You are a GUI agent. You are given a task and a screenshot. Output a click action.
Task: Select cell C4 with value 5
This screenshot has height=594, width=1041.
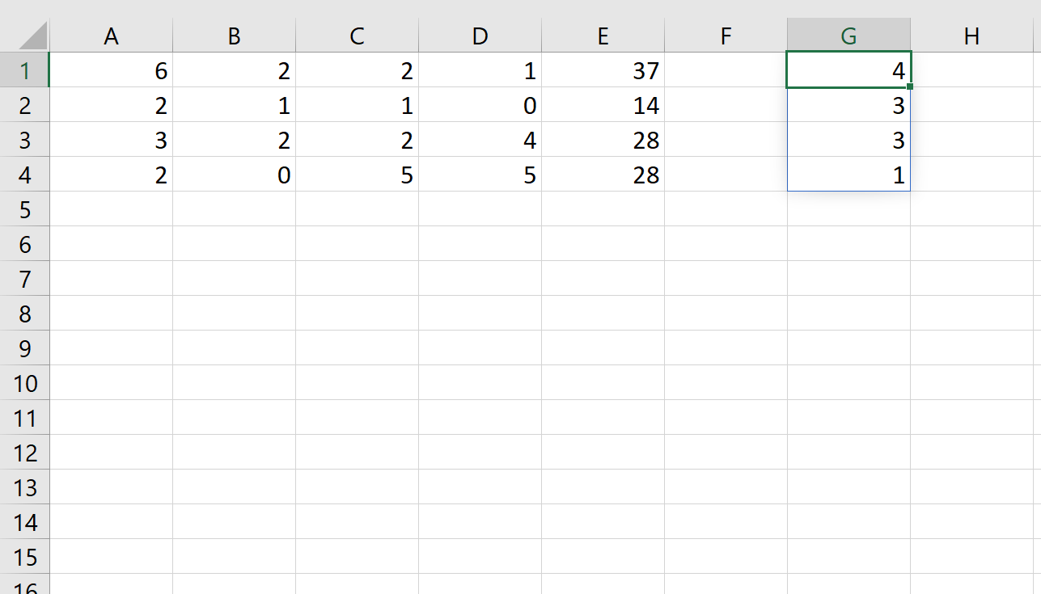(x=358, y=175)
